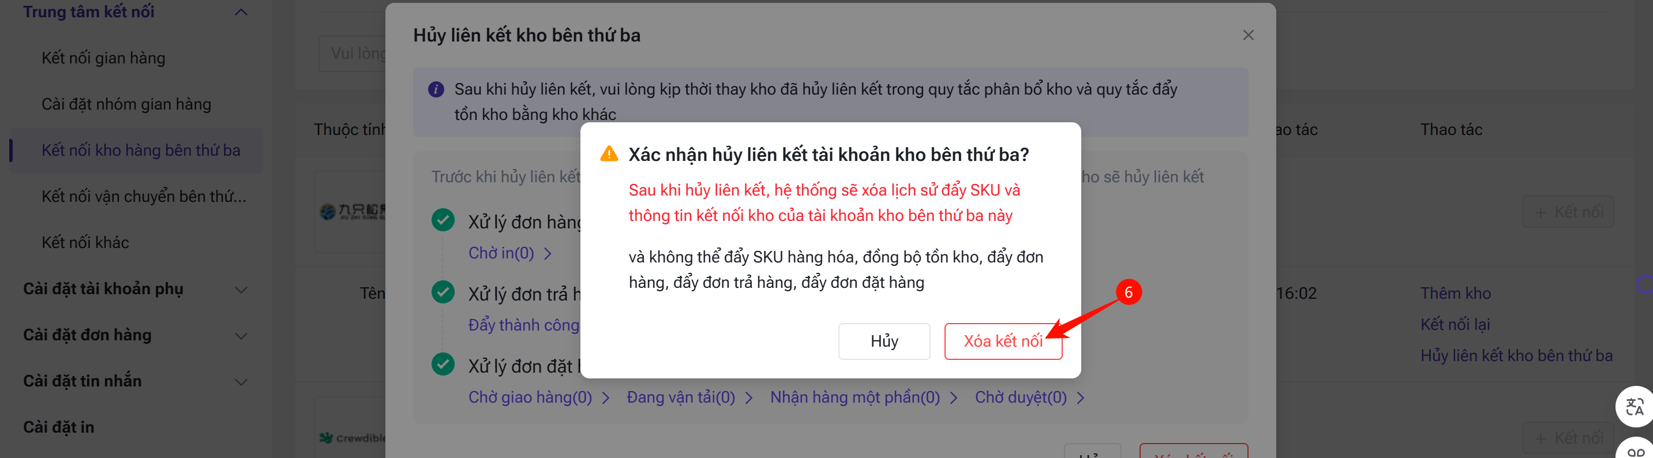Click the info icon in the notice banner

tap(436, 89)
